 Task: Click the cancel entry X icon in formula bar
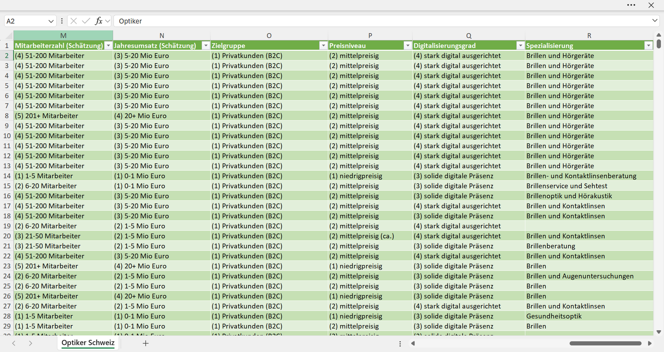point(74,21)
